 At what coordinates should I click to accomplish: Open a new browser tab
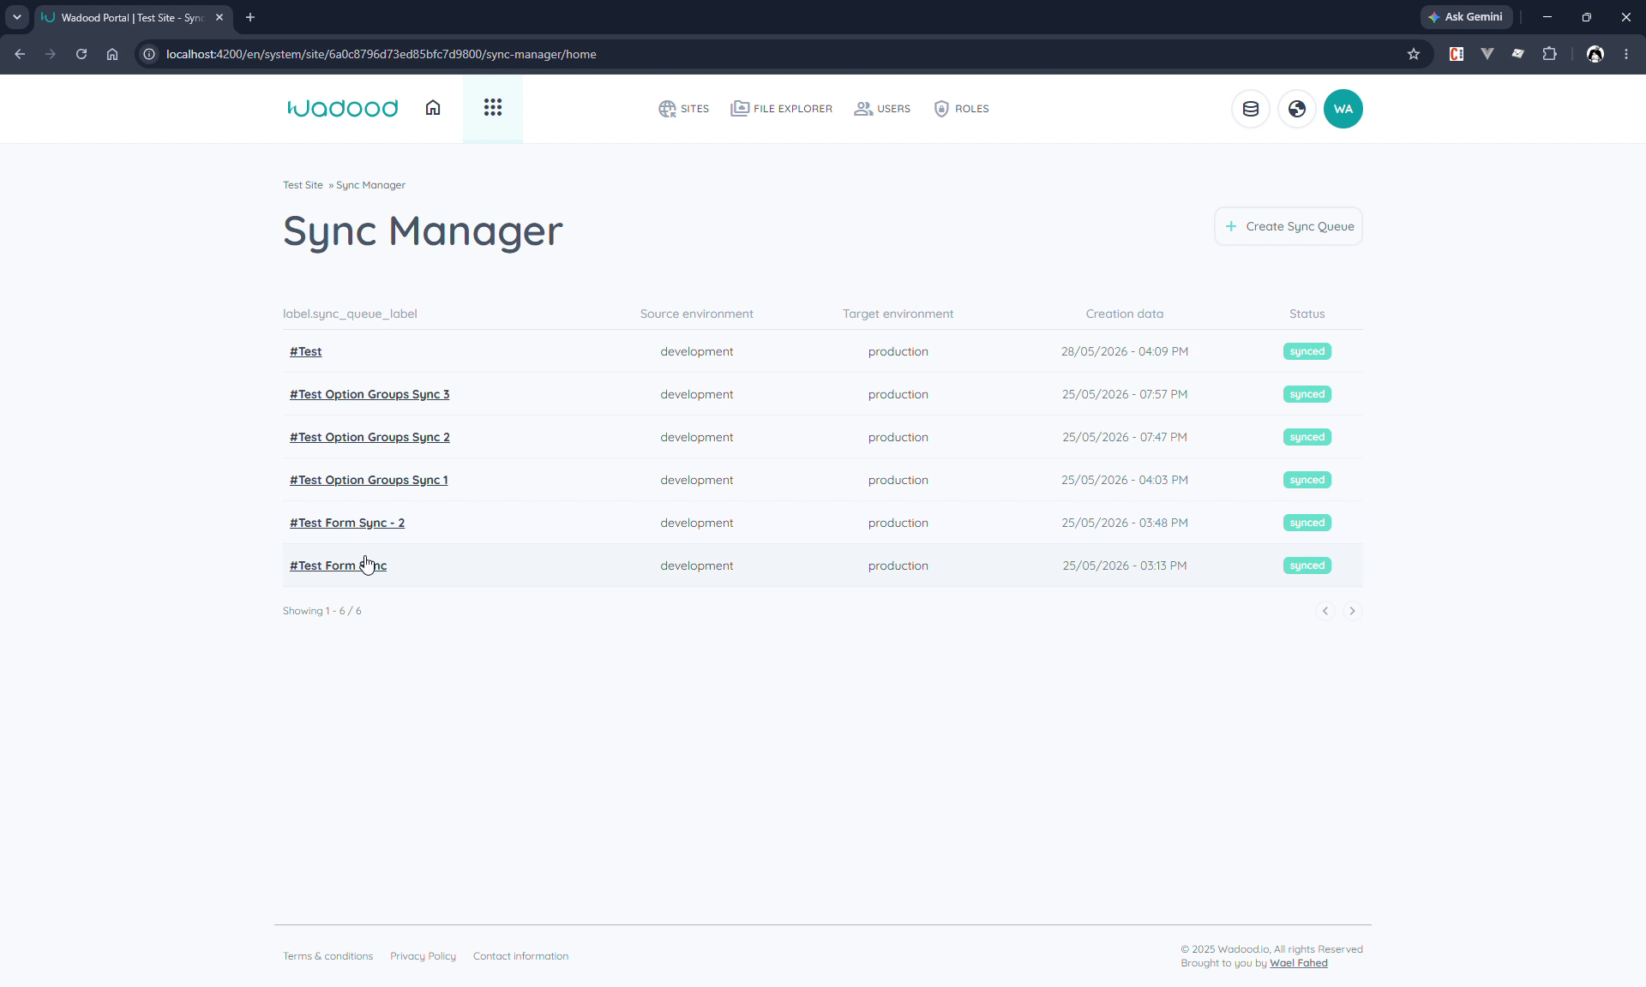tap(250, 17)
